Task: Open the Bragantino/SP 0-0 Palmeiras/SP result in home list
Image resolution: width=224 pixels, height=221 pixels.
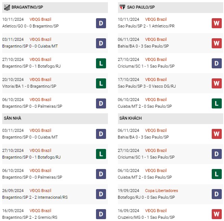Action: 32,177
